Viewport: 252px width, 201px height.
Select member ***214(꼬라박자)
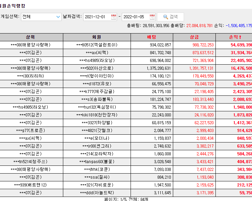click(x=97, y=154)
